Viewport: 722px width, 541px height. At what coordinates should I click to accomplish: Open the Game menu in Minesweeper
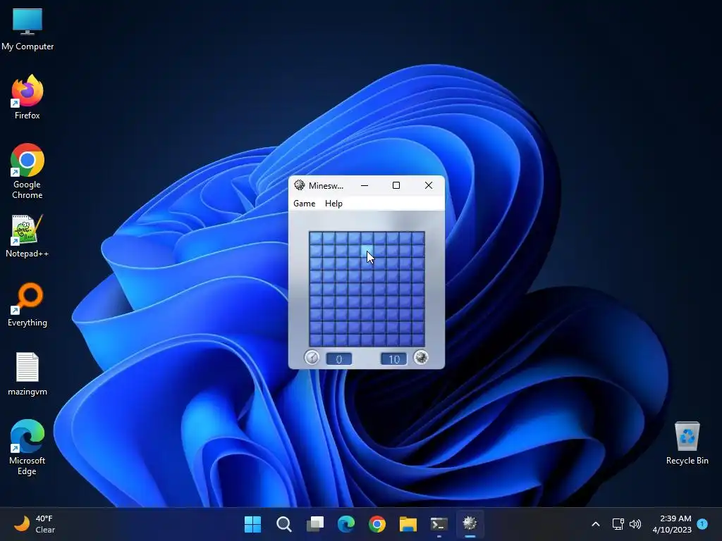(305, 204)
